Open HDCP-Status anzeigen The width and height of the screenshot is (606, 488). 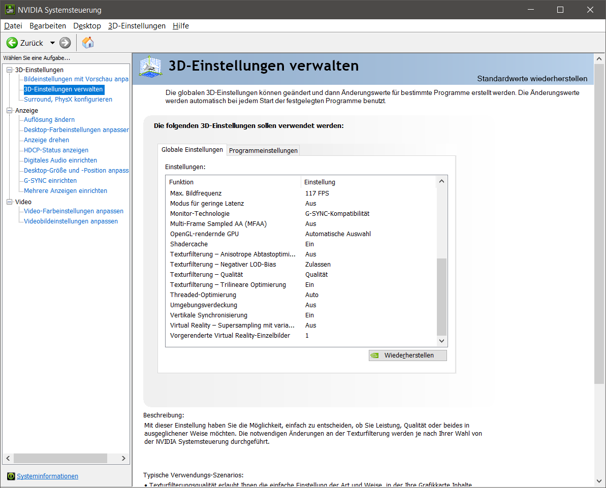(56, 150)
